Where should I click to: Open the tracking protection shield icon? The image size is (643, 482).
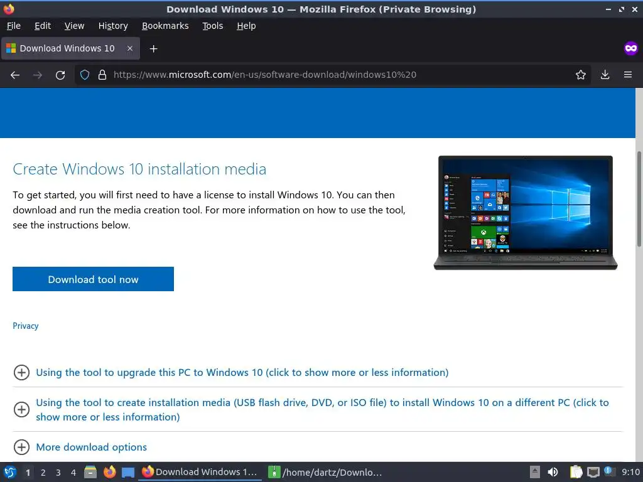[85, 75]
